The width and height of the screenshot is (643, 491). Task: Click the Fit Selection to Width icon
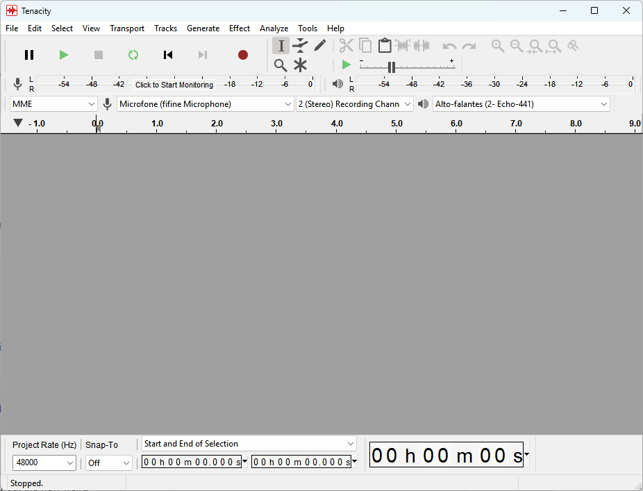[535, 46]
